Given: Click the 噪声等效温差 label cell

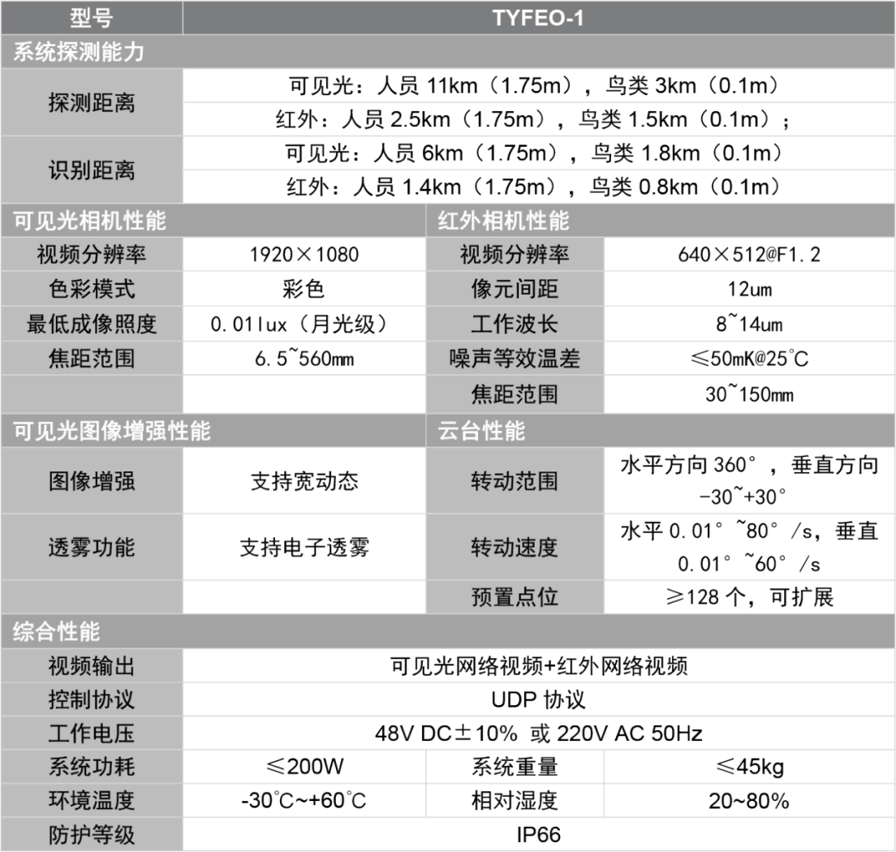Looking at the screenshot, I should [x=515, y=359].
